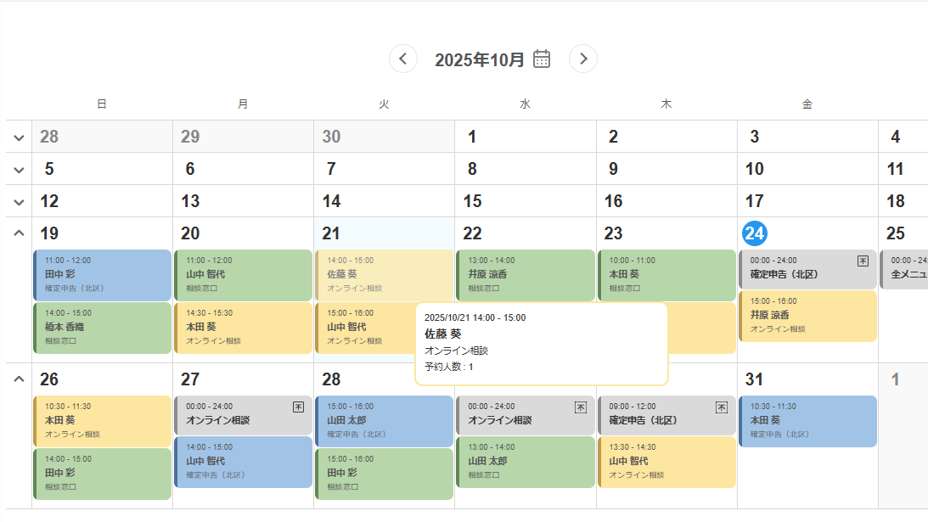Image resolution: width=928 pixels, height=522 pixels.
Task: Open 本田 葵 10:30 appointment on October 31
Action: click(x=807, y=420)
